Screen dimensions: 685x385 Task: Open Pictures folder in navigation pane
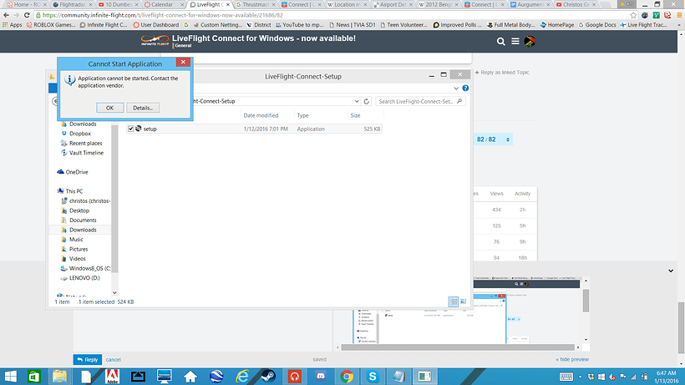pos(79,249)
